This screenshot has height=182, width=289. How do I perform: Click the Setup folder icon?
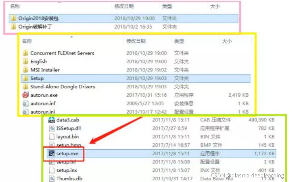(x=25, y=78)
